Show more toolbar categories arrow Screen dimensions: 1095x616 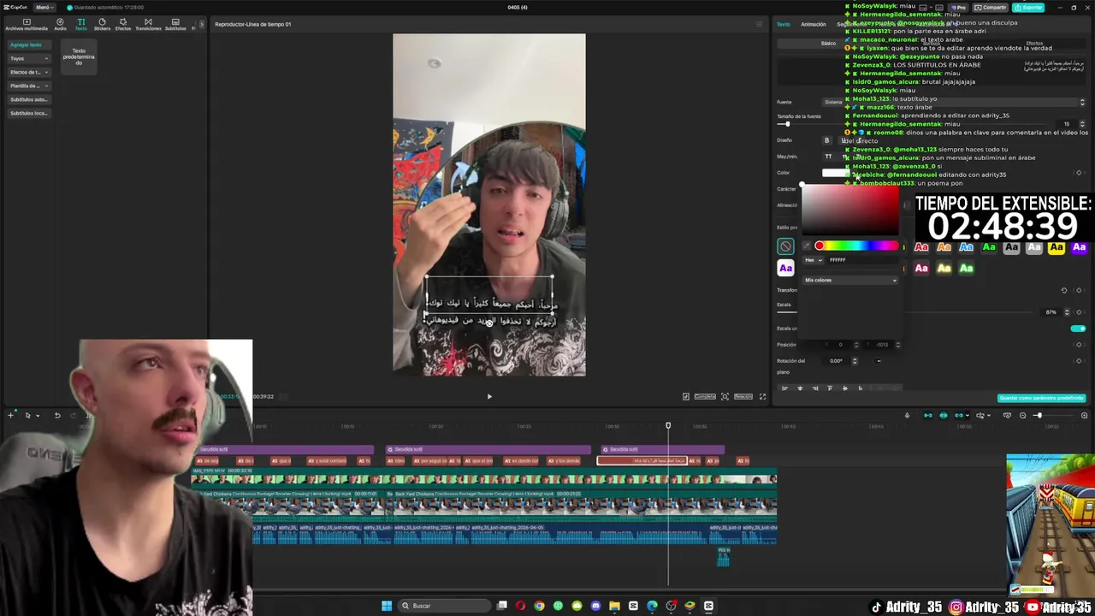pyautogui.click(x=202, y=24)
